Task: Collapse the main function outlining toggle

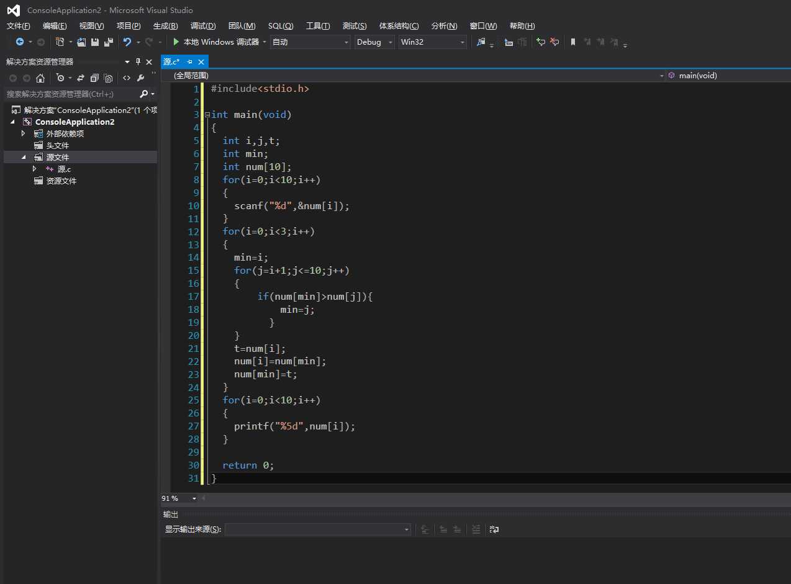Action: tap(207, 115)
